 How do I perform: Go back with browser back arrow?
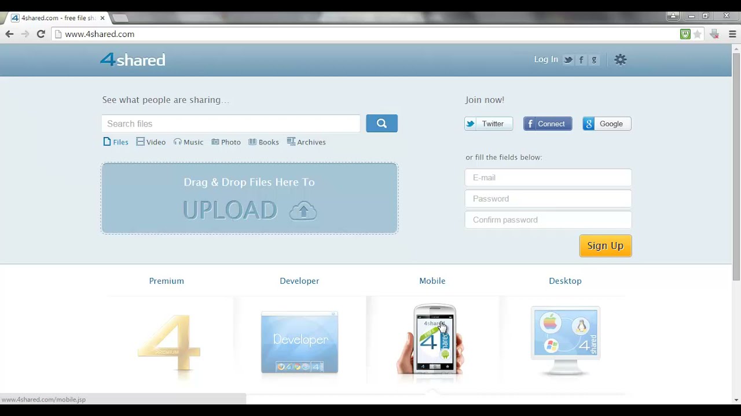[9, 34]
